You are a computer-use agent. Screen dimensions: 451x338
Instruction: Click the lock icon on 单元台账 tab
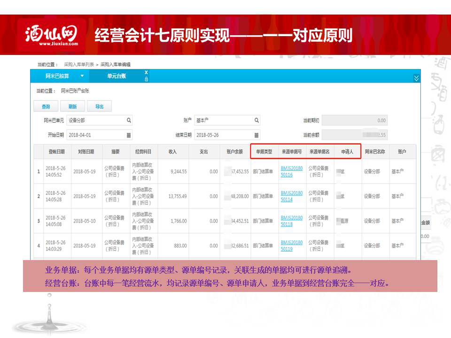click(x=146, y=79)
